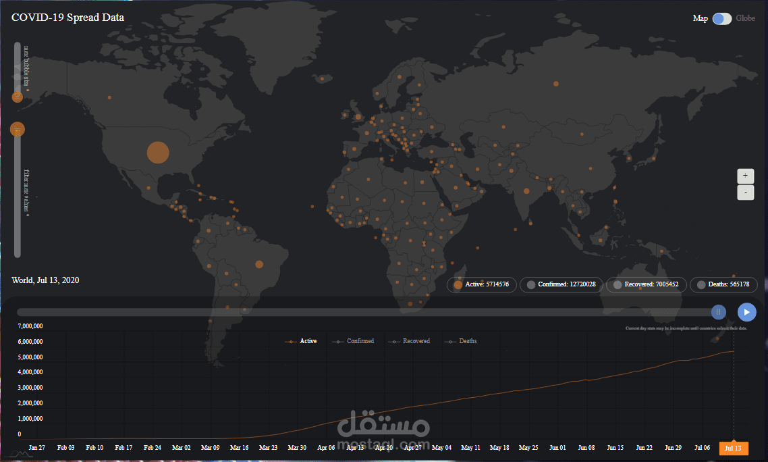Select the Confirmed cases filter pill
The width and height of the screenshot is (768, 462).
pyautogui.click(x=561, y=284)
